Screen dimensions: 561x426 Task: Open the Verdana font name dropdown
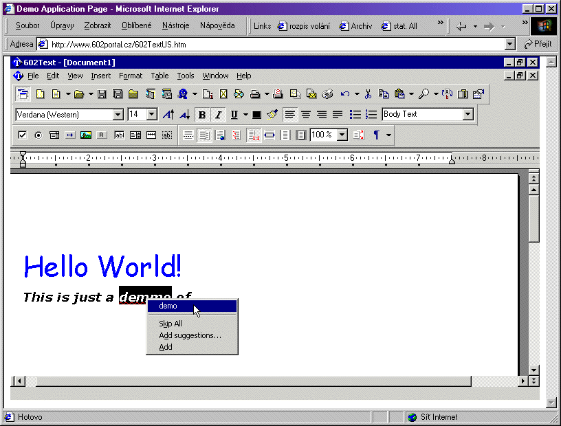tap(118, 115)
